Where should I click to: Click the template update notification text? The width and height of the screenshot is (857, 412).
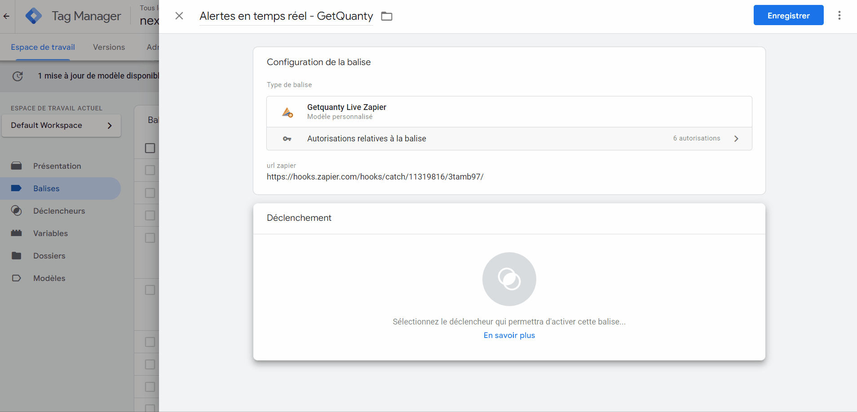(98, 76)
